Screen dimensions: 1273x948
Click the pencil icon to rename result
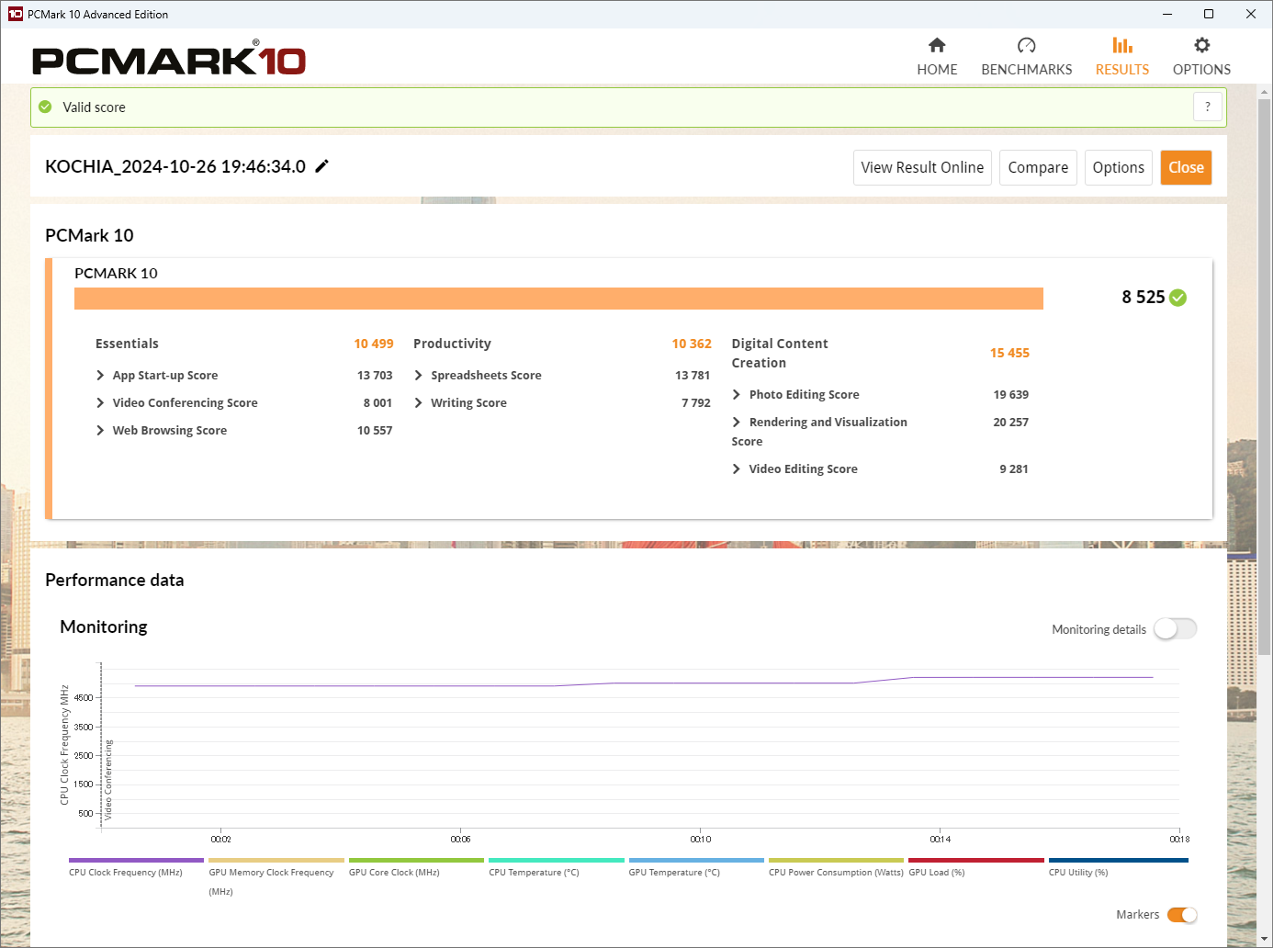(321, 166)
